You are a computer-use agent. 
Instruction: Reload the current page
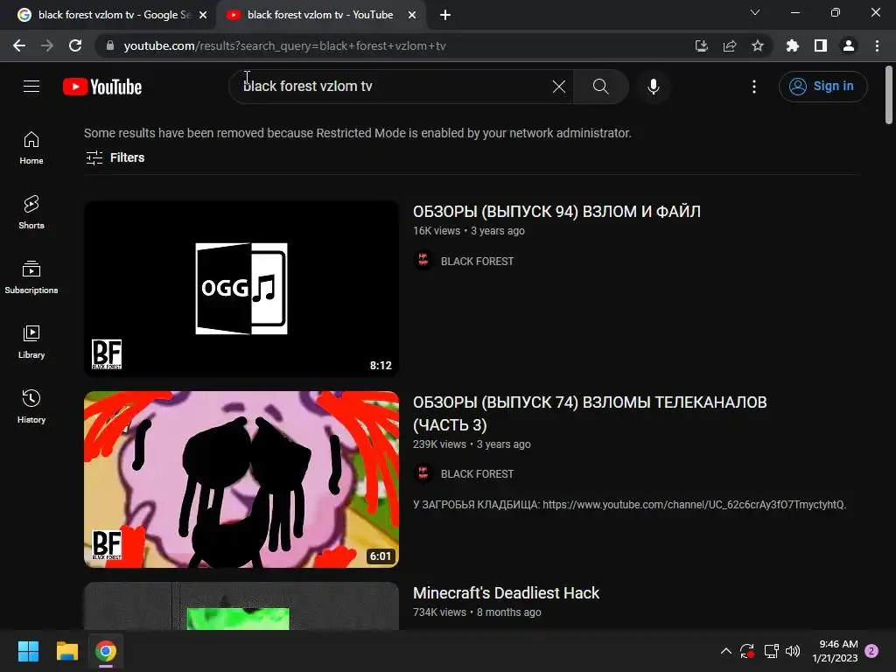(75, 45)
